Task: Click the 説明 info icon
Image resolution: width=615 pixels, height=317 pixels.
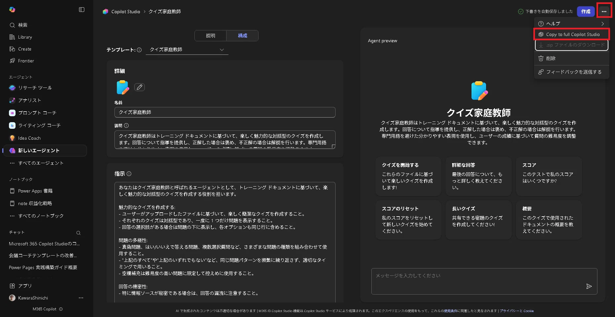Action: [126, 125]
